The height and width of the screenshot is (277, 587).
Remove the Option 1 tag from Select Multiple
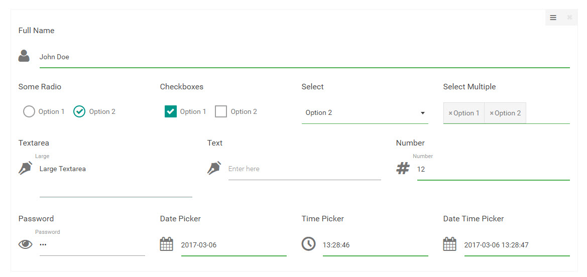click(450, 113)
